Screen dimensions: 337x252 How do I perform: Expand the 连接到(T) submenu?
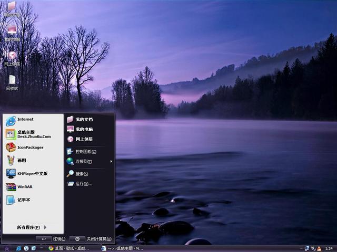point(90,161)
